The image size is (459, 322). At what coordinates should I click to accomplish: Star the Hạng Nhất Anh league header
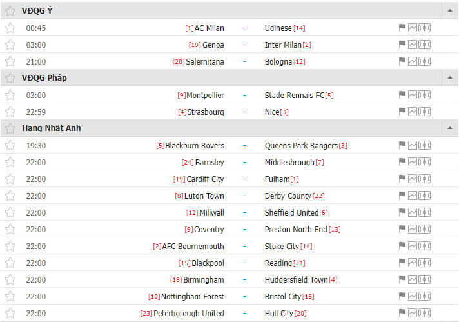[x=10, y=128]
